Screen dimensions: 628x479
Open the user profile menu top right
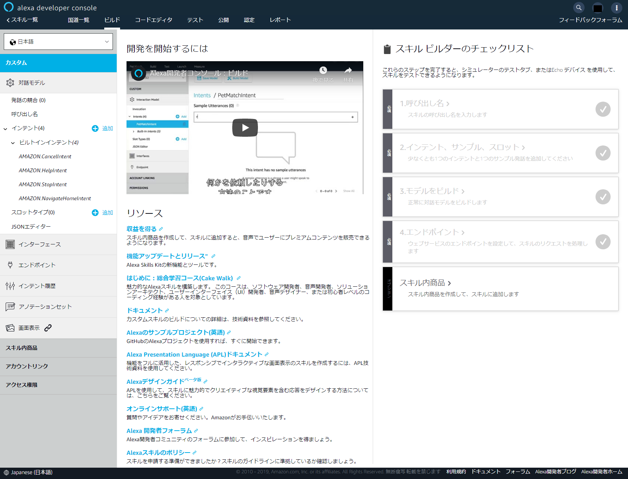(x=617, y=8)
